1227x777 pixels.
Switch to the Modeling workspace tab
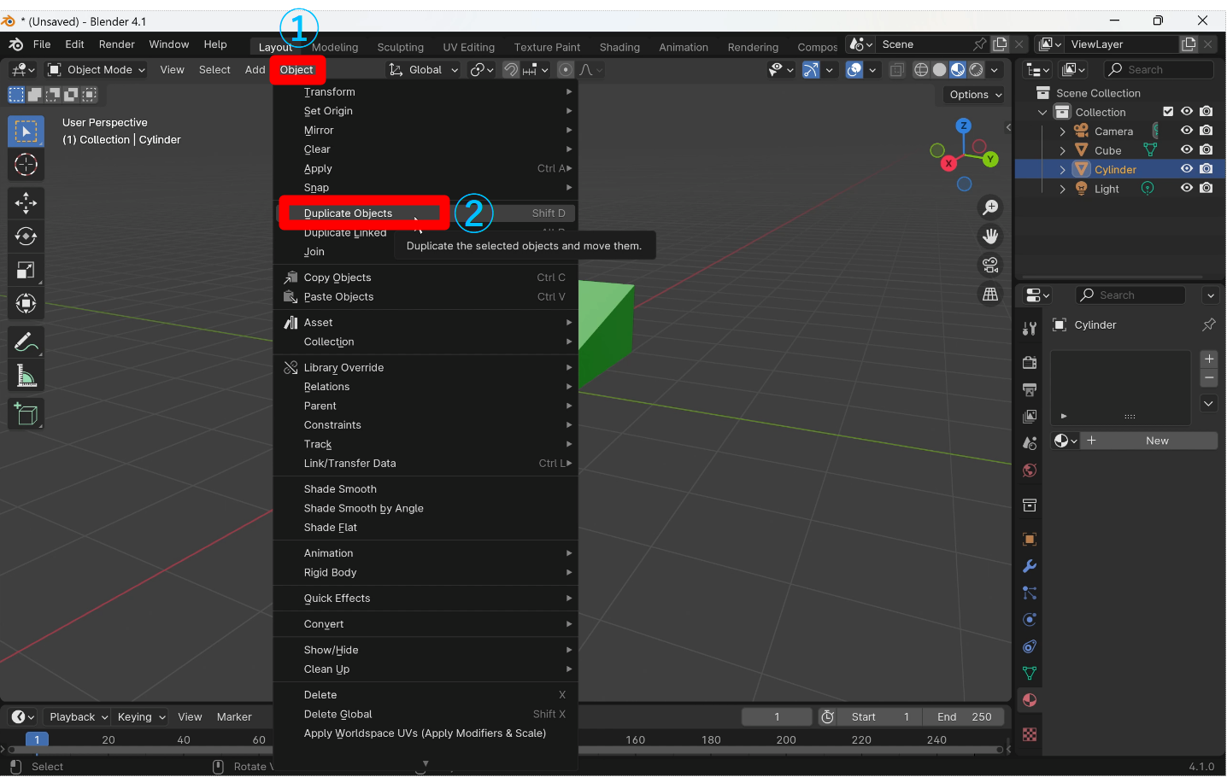point(335,48)
